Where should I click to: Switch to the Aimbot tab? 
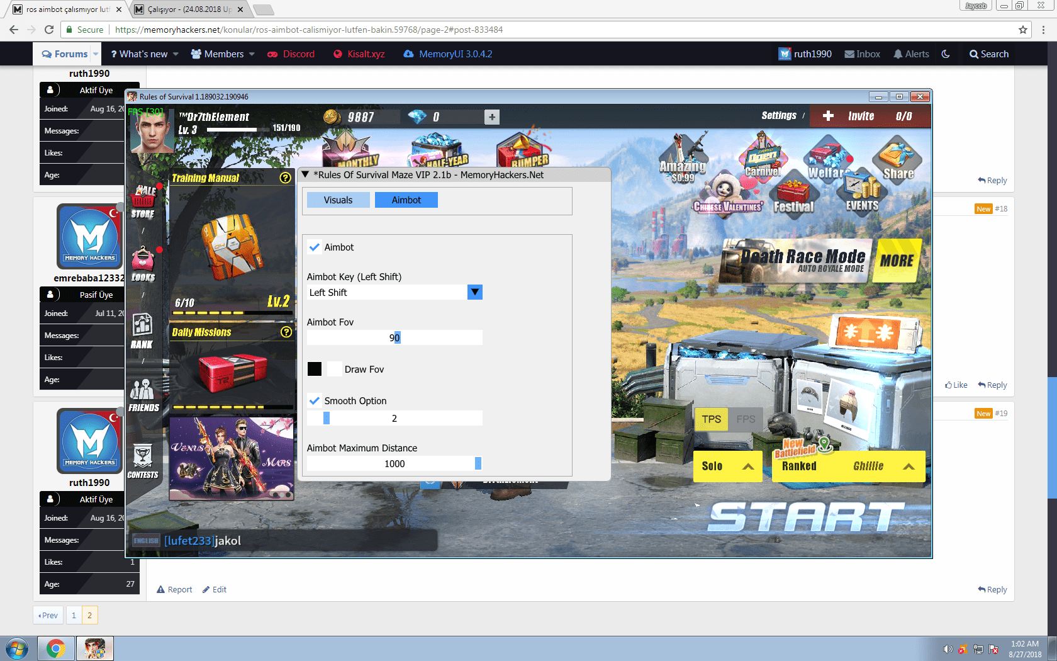point(406,200)
